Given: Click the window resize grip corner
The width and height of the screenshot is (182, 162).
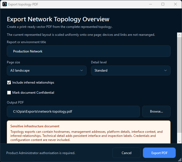Looking at the screenshot, I should click(x=180, y=160).
